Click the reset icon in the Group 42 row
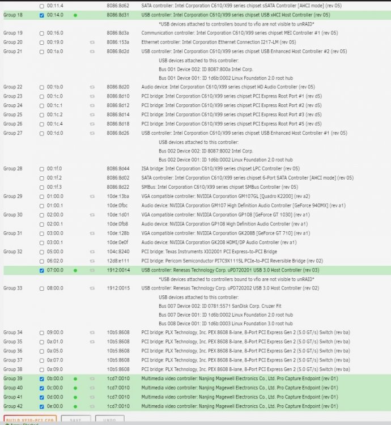Image resolution: width=391 pixels, height=425 pixels. point(92,406)
